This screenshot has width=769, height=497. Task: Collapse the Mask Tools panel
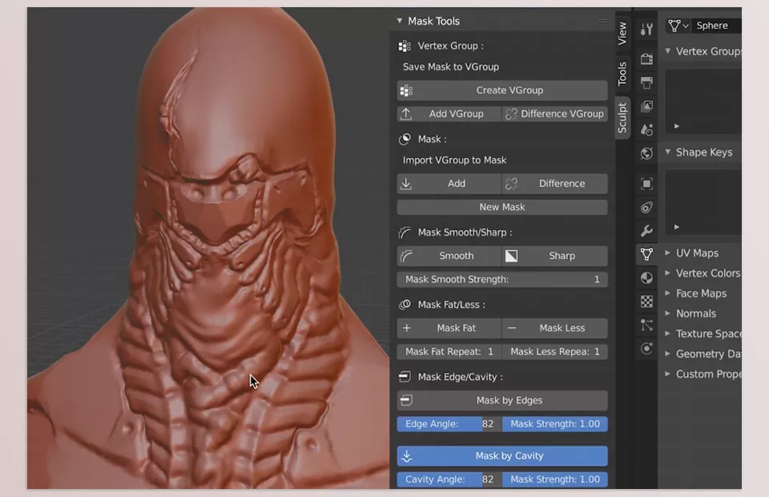coord(400,21)
